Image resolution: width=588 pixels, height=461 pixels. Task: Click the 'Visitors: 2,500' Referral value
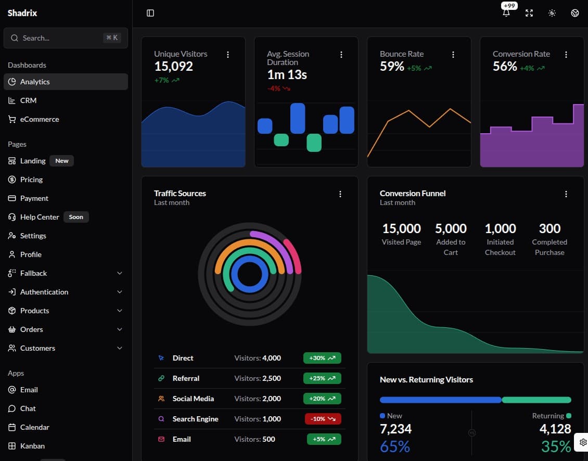(258, 378)
